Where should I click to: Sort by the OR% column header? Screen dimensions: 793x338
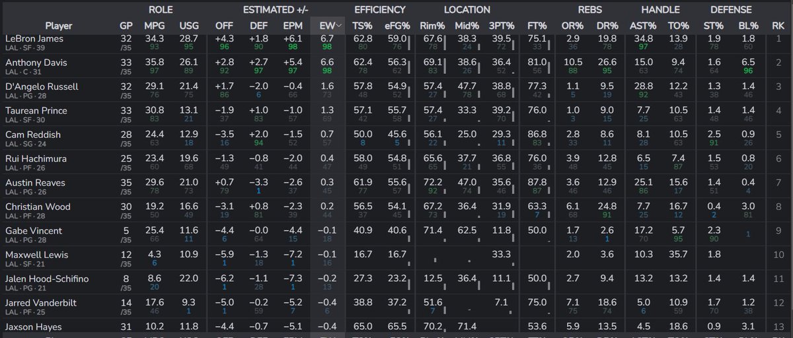(573, 26)
